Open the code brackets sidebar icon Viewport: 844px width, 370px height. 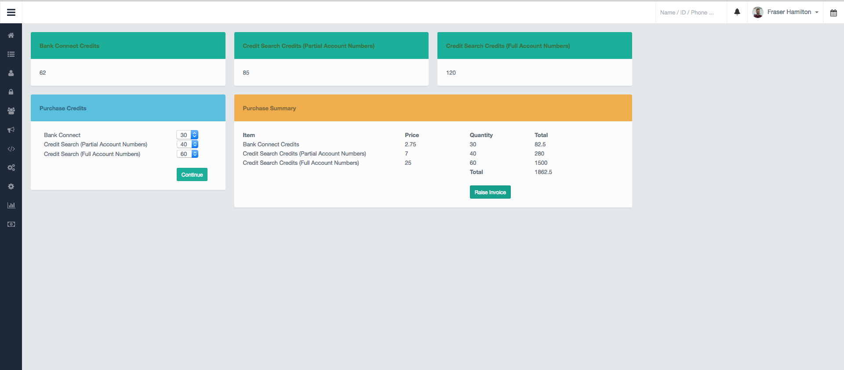pyautogui.click(x=11, y=149)
